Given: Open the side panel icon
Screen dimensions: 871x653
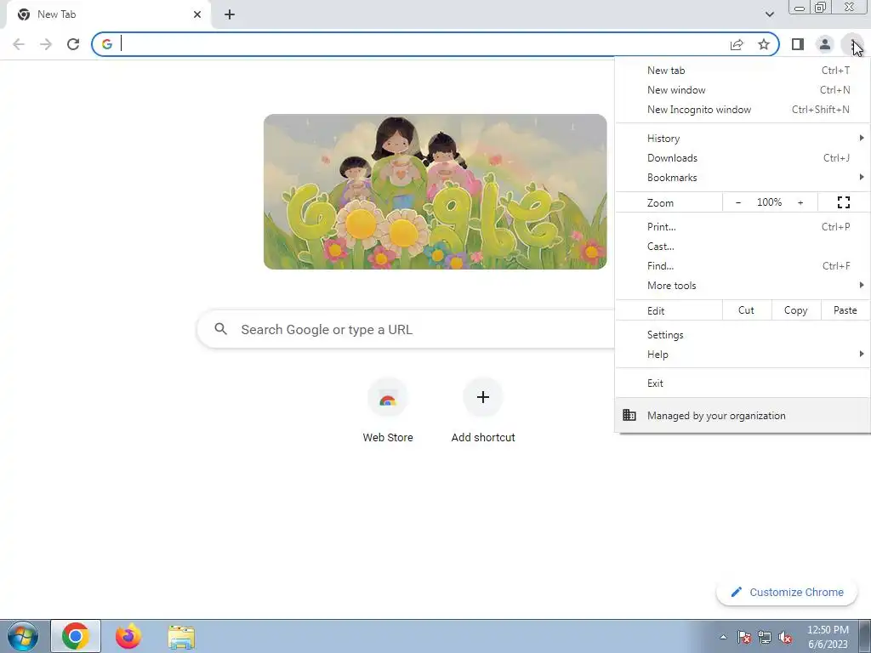Looking at the screenshot, I should tap(798, 44).
